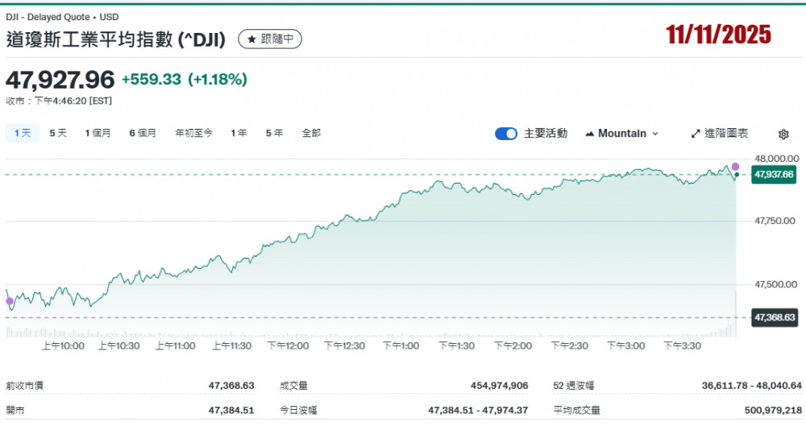This screenshot has height=430, width=806.
Task: Switch to the 5天 time range
Action: point(58,133)
